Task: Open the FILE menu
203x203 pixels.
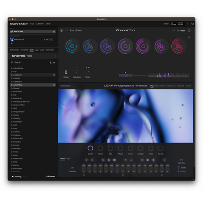Action: click(x=32, y=24)
